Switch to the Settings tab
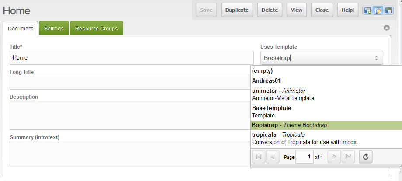 (54, 29)
